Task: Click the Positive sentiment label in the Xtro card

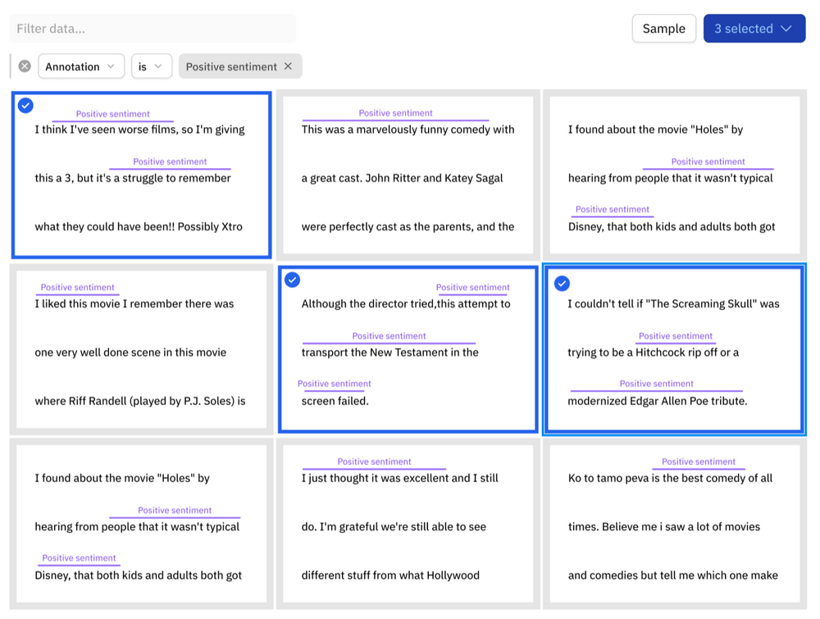Action: [112, 114]
